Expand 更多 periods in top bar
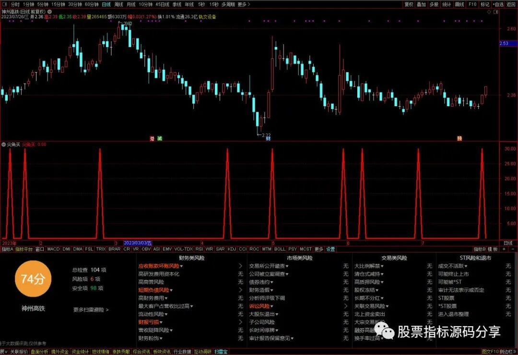The height and width of the screenshot is (355, 518). point(244,4)
